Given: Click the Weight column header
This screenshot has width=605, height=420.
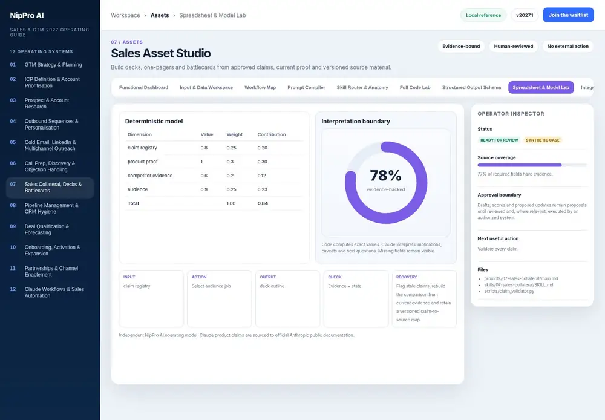Looking at the screenshot, I should (x=234, y=134).
